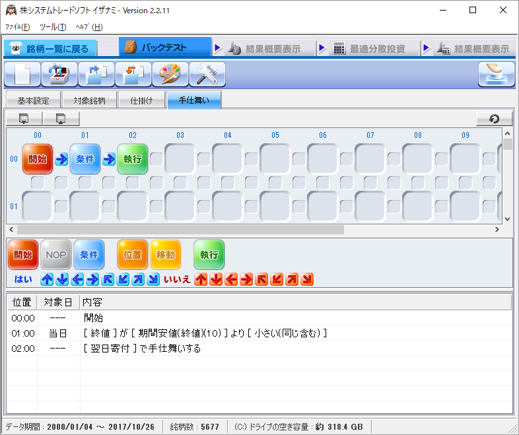This screenshot has width=519, height=435.
Task: Select the green 執行 block in grid column 02
Action: click(x=133, y=159)
